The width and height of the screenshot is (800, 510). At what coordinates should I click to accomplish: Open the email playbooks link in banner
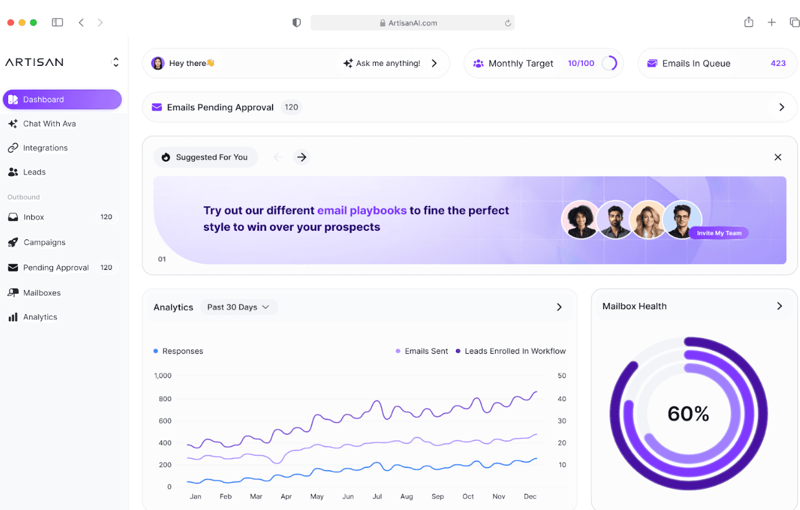tap(362, 210)
